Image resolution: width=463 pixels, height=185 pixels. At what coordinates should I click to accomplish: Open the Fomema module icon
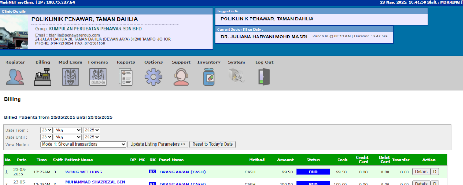98,76
